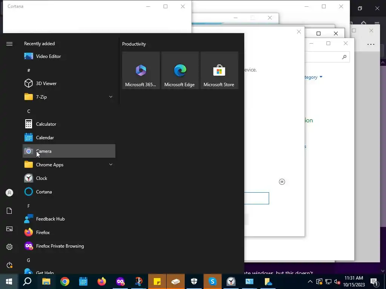The width and height of the screenshot is (386, 289).
Task: Click the # section header
Action: [x=29, y=70]
